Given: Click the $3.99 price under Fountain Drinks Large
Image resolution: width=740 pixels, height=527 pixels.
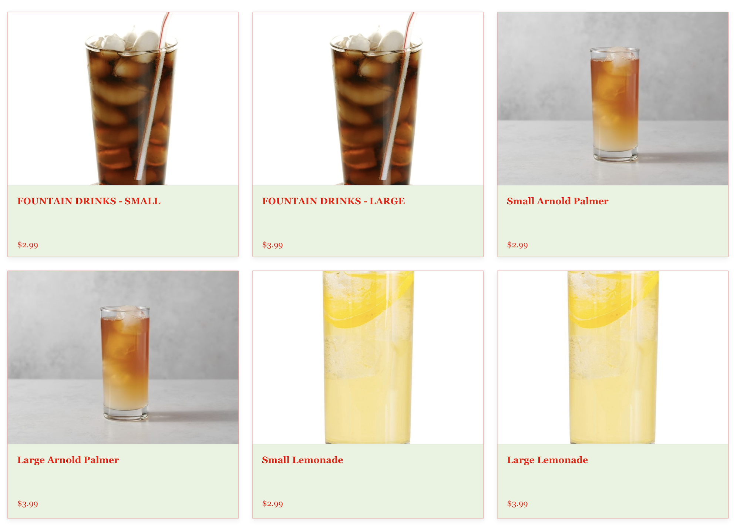Looking at the screenshot, I should (273, 245).
